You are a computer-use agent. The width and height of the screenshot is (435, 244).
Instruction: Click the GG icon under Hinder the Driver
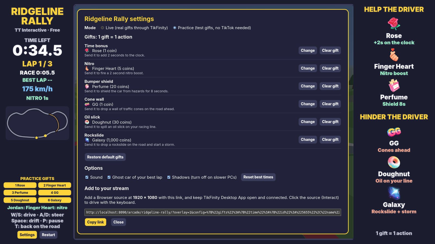(x=394, y=132)
